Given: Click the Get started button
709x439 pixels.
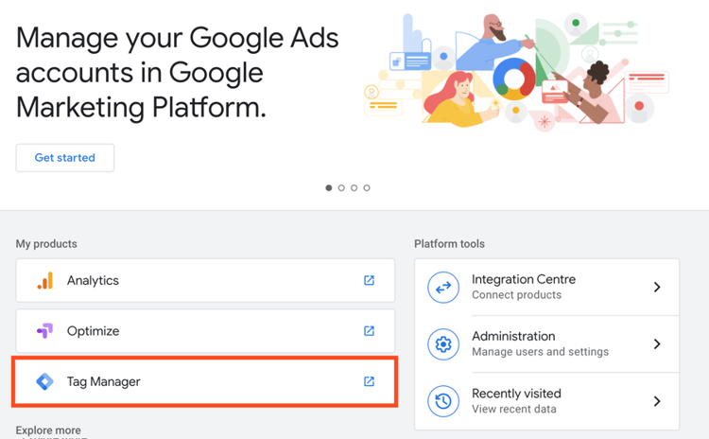Looking at the screenshot, I should coord(65,158).
